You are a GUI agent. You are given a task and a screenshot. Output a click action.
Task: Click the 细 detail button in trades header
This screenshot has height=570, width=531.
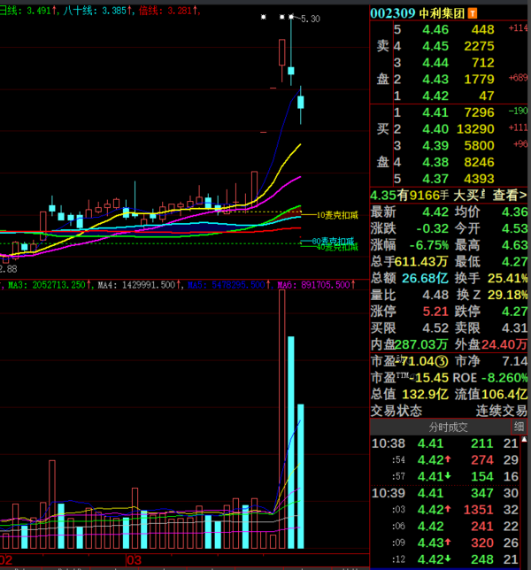520,427
